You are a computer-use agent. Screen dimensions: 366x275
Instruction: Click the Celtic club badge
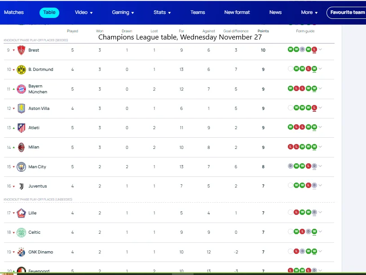tap(21, 232)
